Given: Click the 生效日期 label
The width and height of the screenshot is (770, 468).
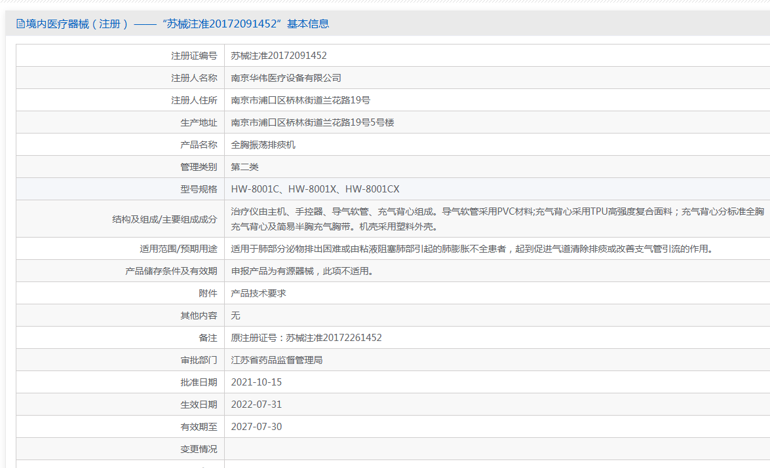Looking at the screenshot, I should pyautogui.click(x=199, y=405).
